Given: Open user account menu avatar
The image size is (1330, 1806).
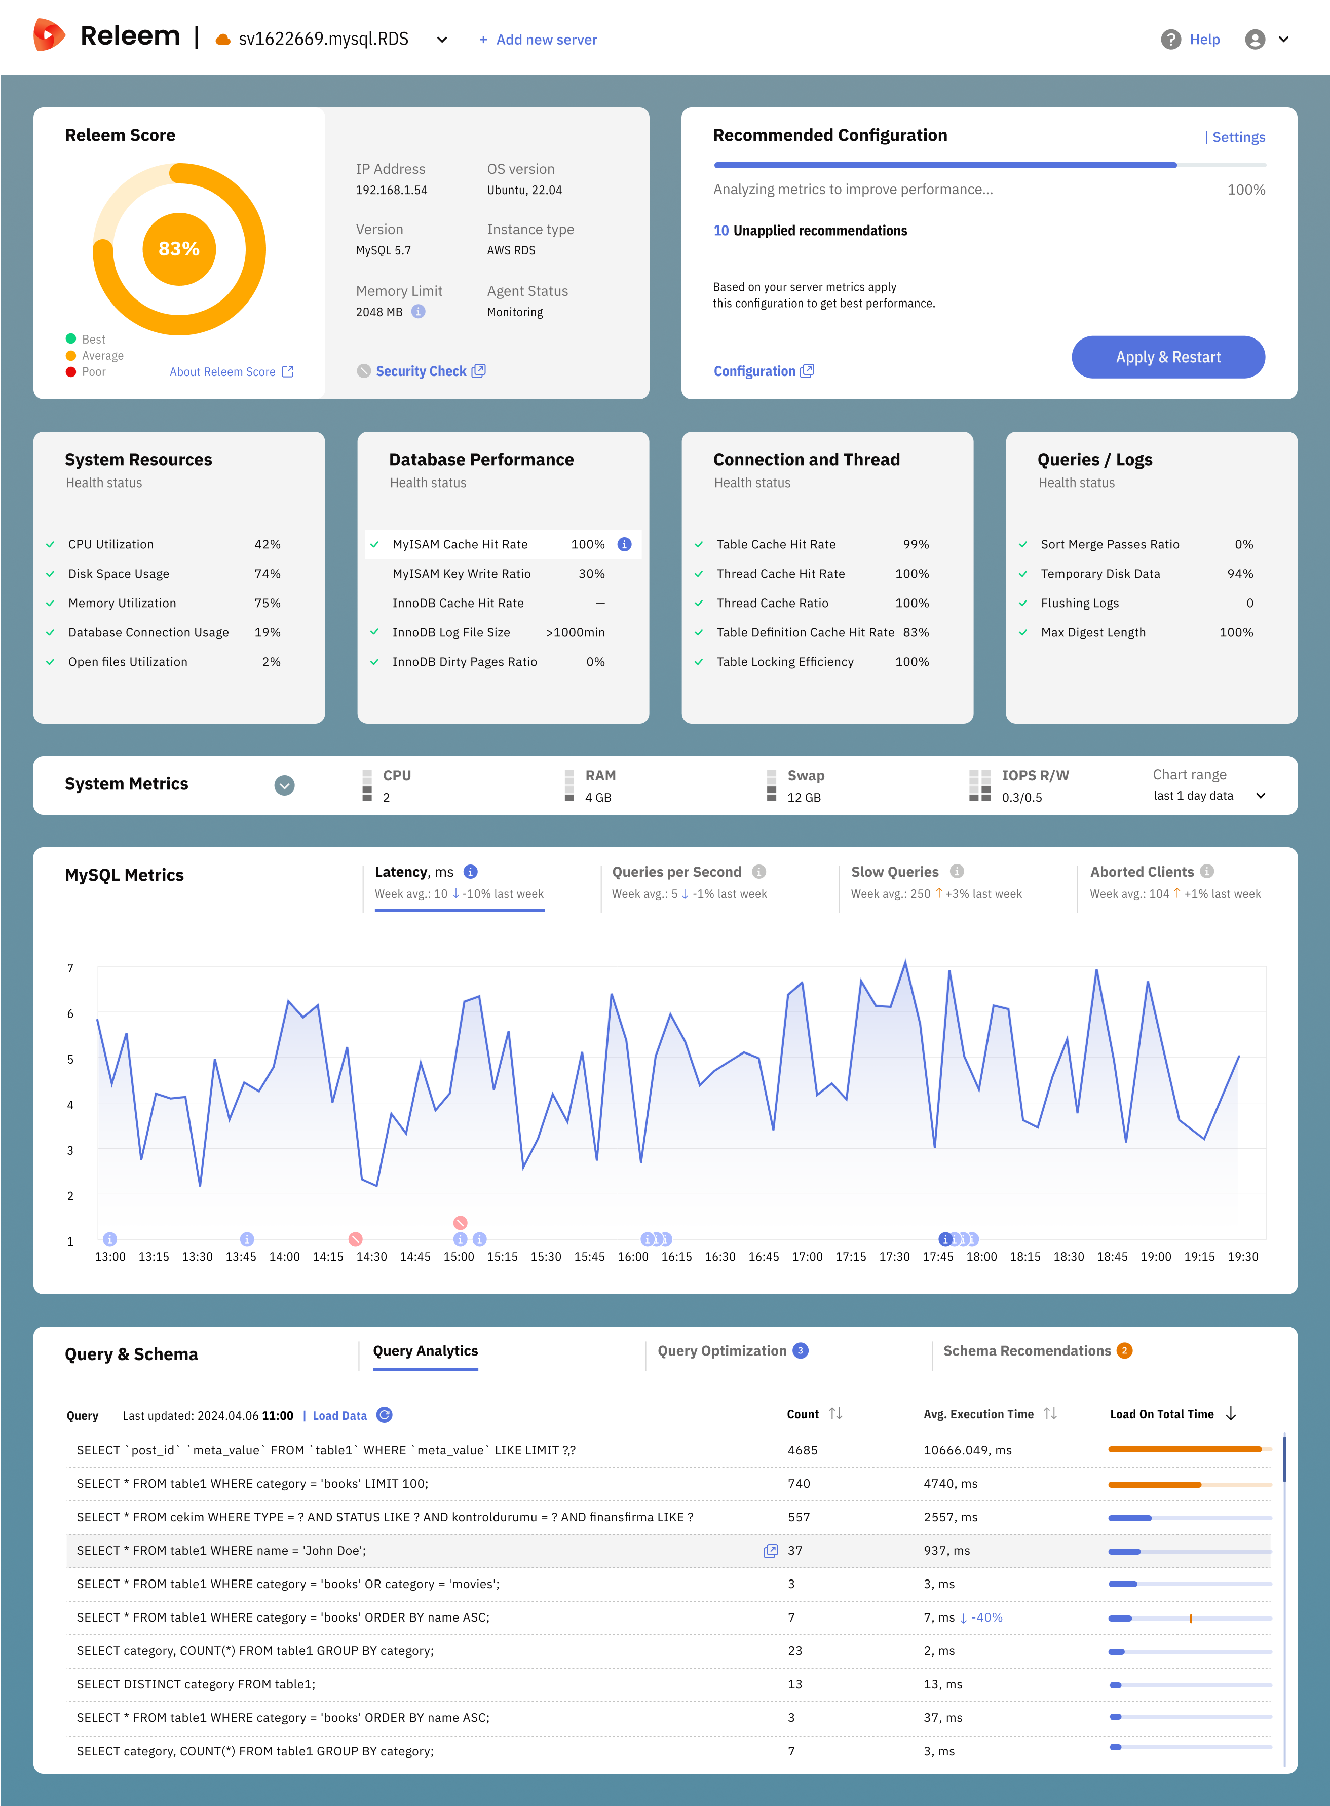Looking at the screenshot, I should (1255, 40).
